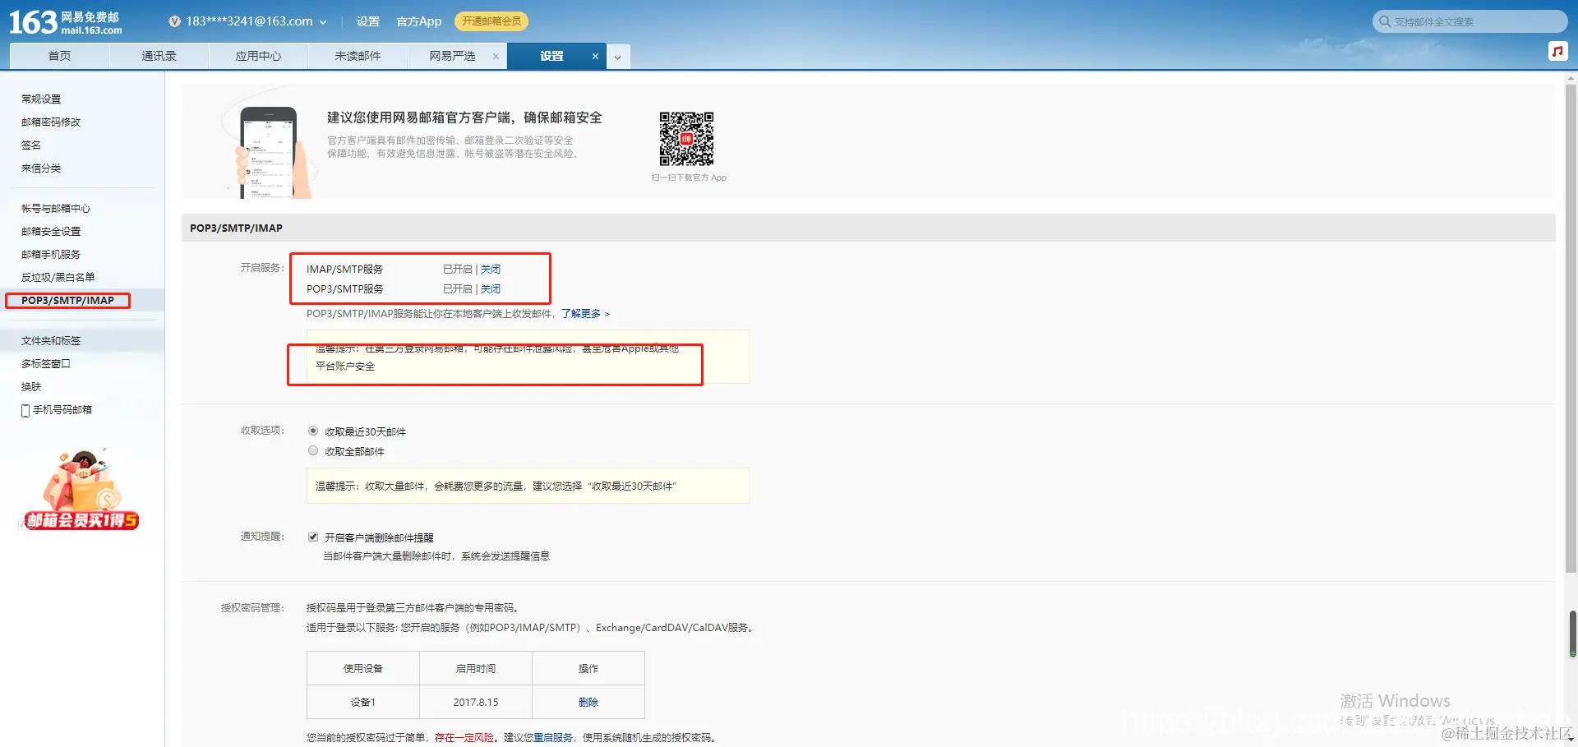Select POP3/SMTP/IMAP in the sidebar
This screenshot has height=747, width=1578.
coord(68,301)
